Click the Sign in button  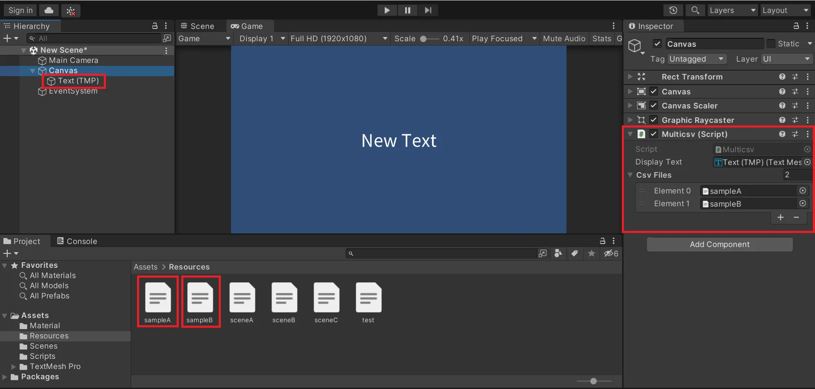20,10
